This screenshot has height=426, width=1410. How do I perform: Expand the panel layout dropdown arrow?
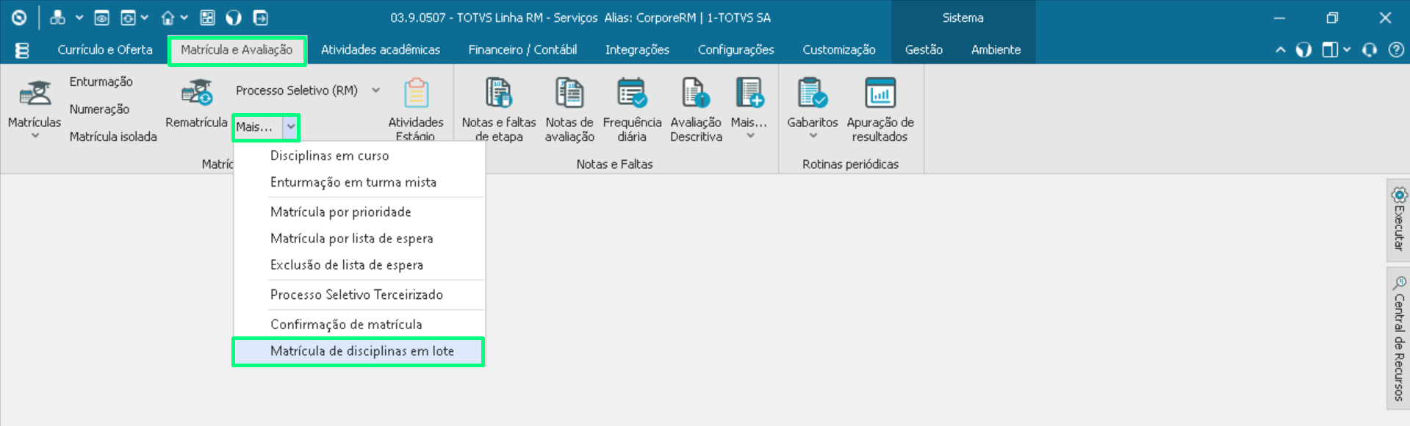point(1347,50)
